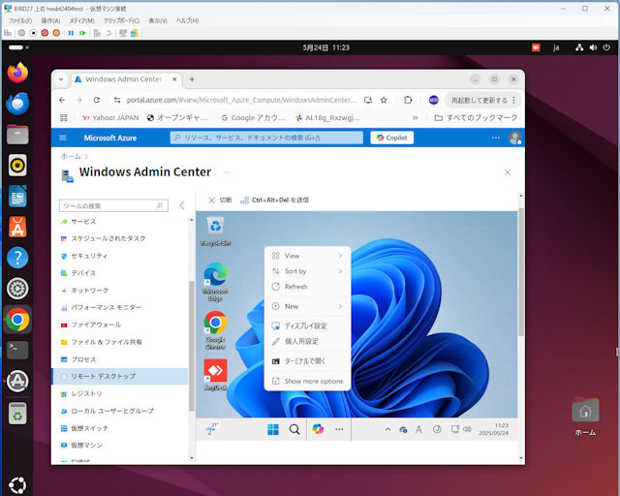This screenshot has width=620, height=496.
Task: Open Chrome extensions puzzle icon
Action: (x=408, y=100)
